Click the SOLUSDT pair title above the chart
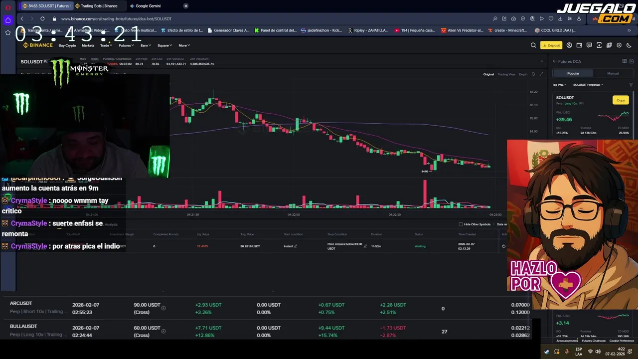The height and width of the screenshot is (359, 638). pos(31,62)
